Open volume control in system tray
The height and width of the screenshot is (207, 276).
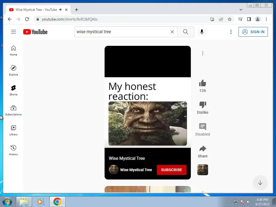pyautogui.click(x=249, y=202)
